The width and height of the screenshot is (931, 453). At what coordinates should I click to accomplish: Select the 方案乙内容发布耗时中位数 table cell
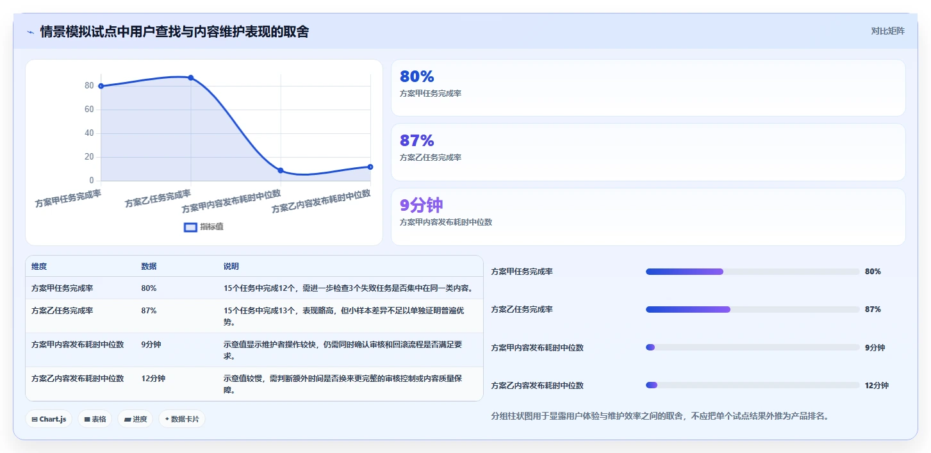pyautogui.click(x=78, y=379)
